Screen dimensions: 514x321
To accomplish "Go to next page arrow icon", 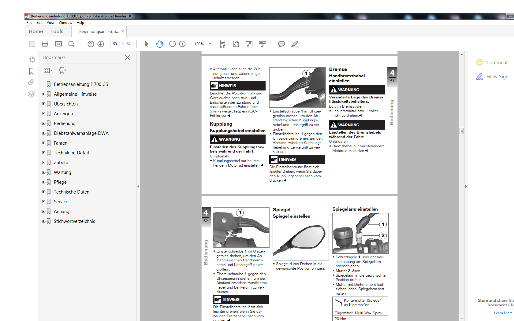I will (101, 44).
